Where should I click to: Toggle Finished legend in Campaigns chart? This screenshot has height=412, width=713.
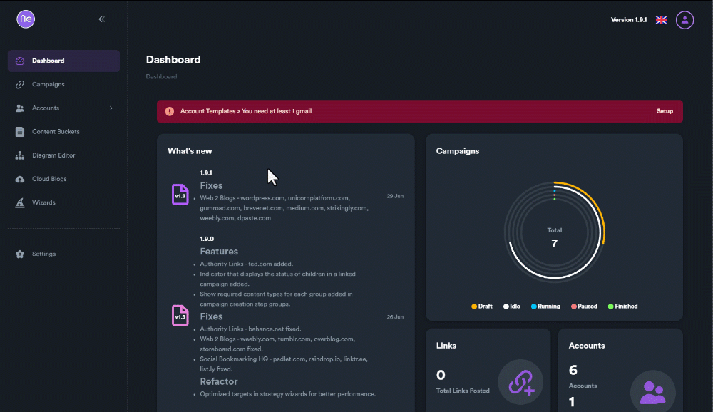pos(622,307)
